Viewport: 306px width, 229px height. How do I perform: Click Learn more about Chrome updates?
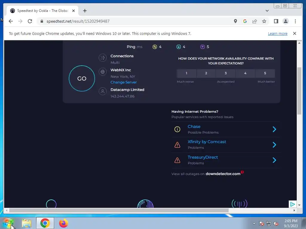click(278, 33)
